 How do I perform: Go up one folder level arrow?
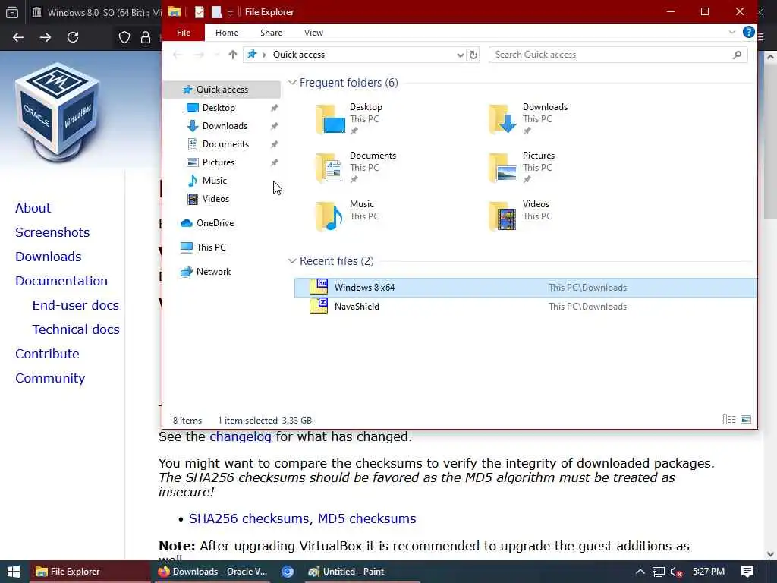232,55
